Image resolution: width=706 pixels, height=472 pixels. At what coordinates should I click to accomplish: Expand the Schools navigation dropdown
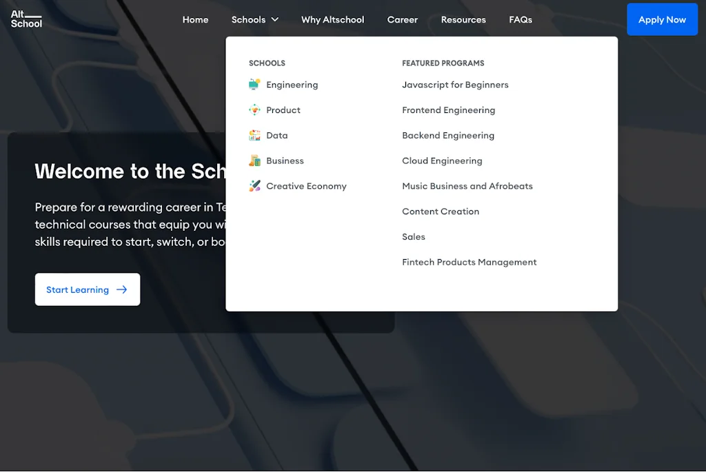[x=254, y=19]
